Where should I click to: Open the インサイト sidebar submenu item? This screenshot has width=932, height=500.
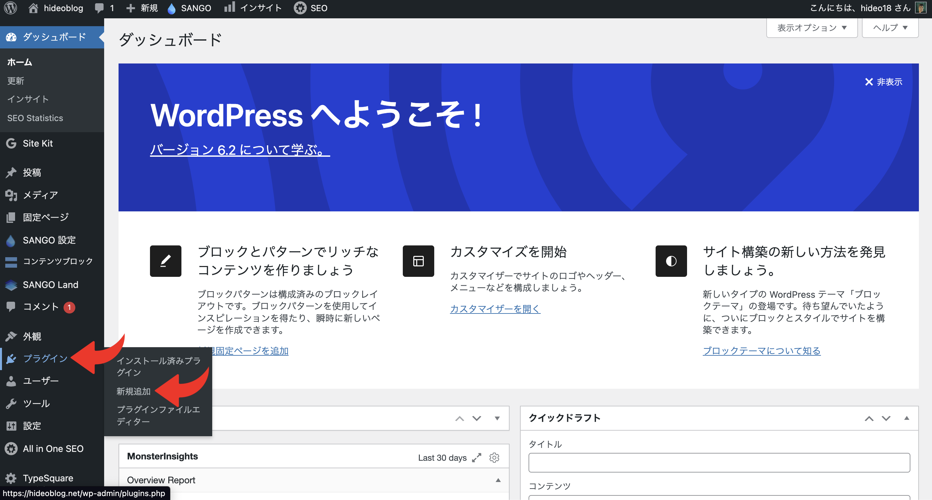point(28,99)
